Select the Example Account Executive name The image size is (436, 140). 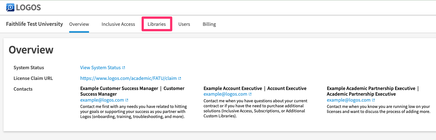coord(233,88)
